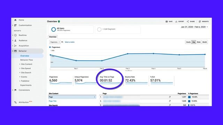Click the Behavior panel icon

pos(15,51)
